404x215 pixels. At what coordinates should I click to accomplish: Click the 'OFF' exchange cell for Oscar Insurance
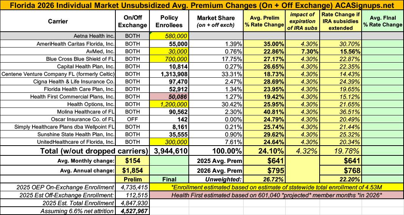coord(132,120)
